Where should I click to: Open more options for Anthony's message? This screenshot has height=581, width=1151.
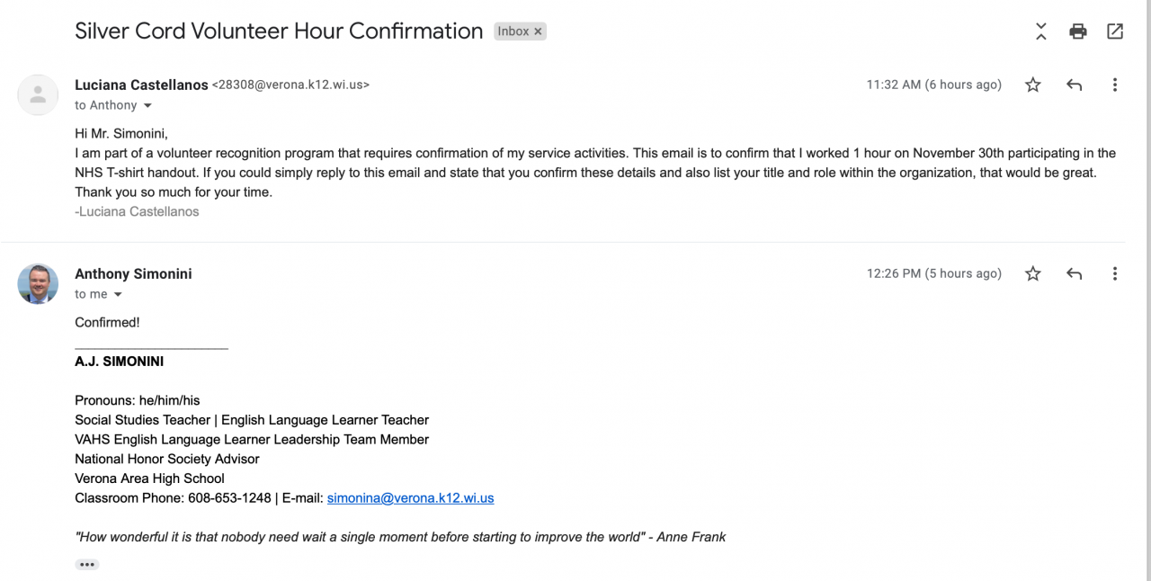[1115, 273]
